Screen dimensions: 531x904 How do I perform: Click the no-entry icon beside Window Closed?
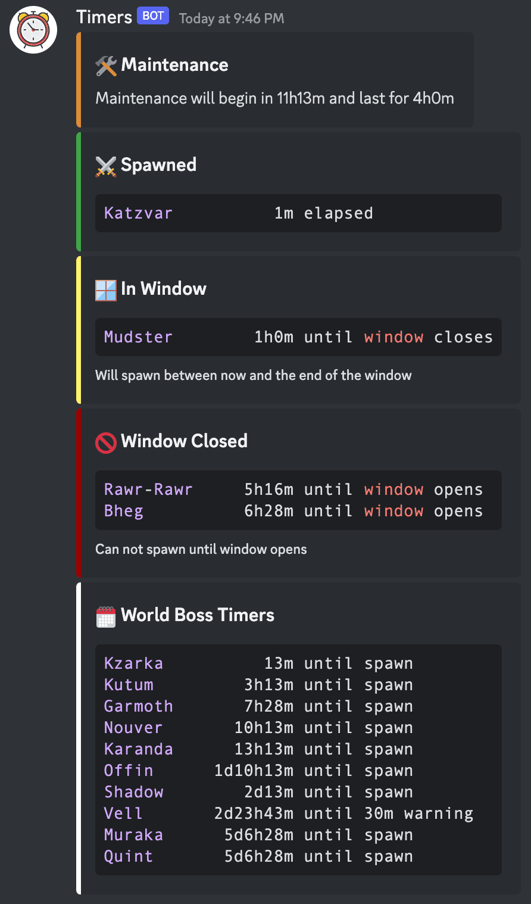click(105, 441)
